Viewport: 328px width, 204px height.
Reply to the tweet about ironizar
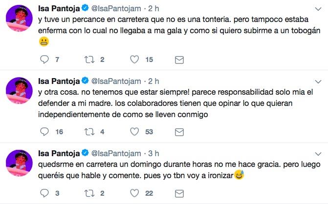click(x=44, y=193)
